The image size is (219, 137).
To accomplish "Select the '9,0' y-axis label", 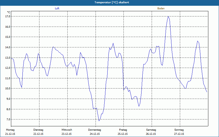I will tap(8, 99).
